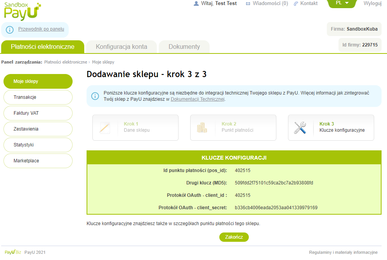Click client_secret value b336cb4006eada2053aa041339979169

276,208
